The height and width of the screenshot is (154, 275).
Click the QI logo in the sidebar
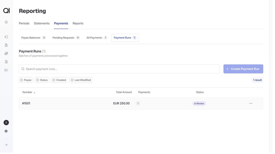tap(6, 11)
